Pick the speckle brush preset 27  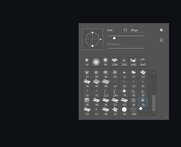point(87,74)
